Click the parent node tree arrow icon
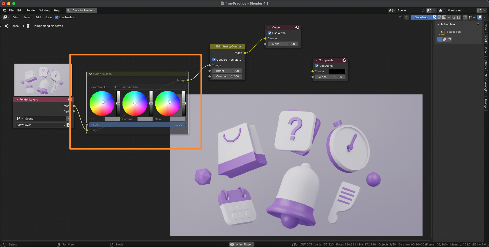 407,17
